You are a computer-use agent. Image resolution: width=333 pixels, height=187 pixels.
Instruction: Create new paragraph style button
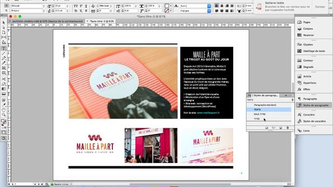(x=280, y=128)
